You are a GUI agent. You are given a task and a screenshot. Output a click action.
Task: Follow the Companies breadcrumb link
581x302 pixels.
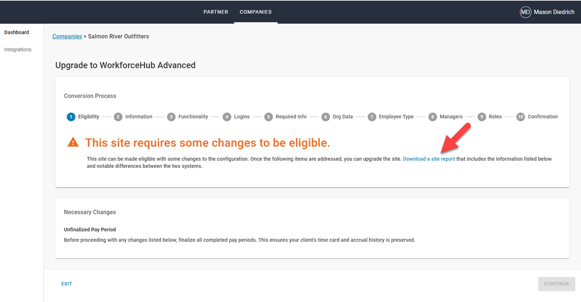[x=67, y=36]
